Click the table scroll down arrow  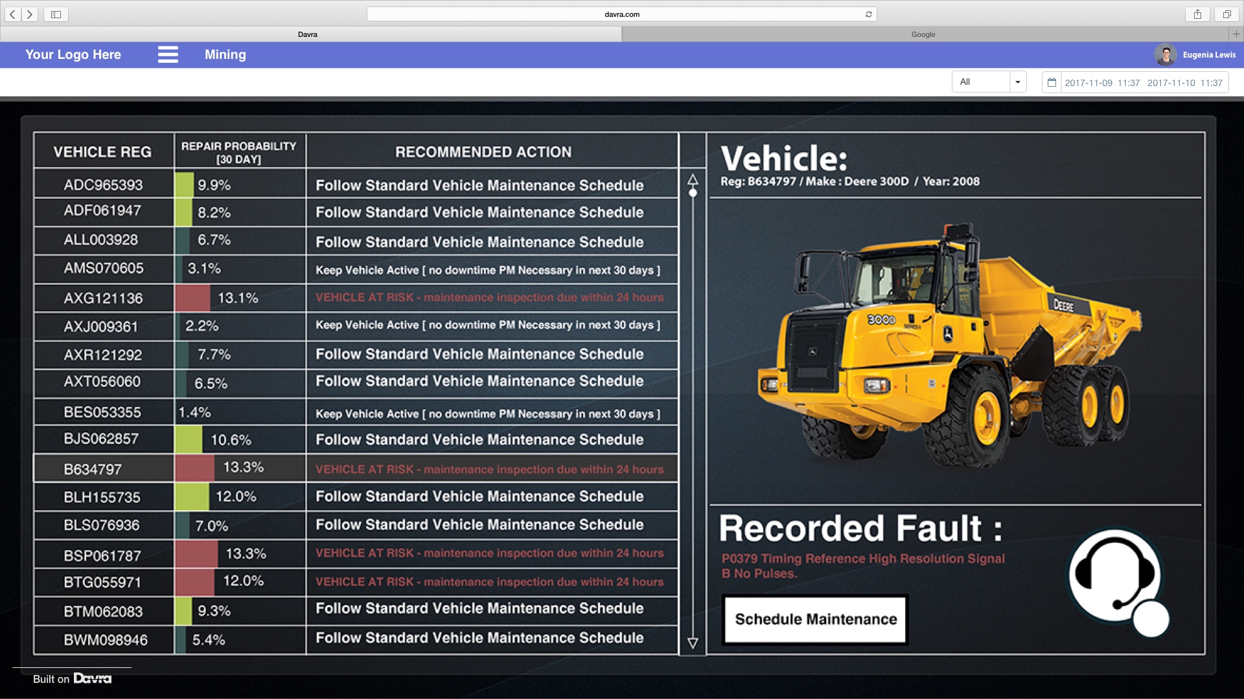tap(693, 643)
